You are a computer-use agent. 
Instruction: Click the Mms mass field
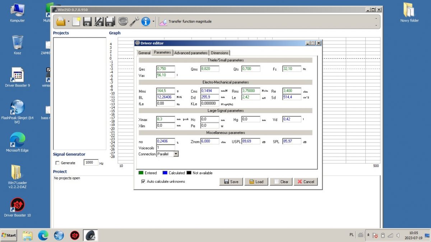click(166, 91)
